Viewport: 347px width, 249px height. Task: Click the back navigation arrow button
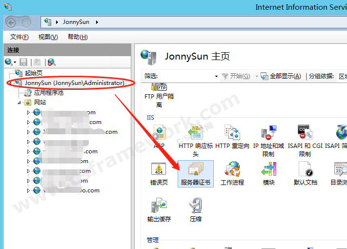point(12,22)
